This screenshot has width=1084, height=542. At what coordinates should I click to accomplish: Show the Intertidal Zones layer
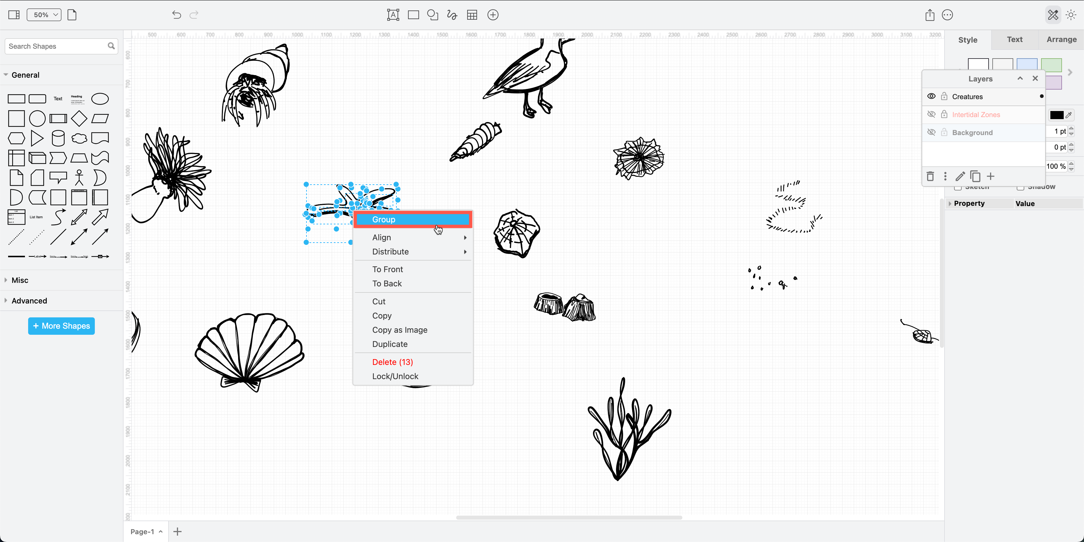pyautogui.click(x=931, y=114)
